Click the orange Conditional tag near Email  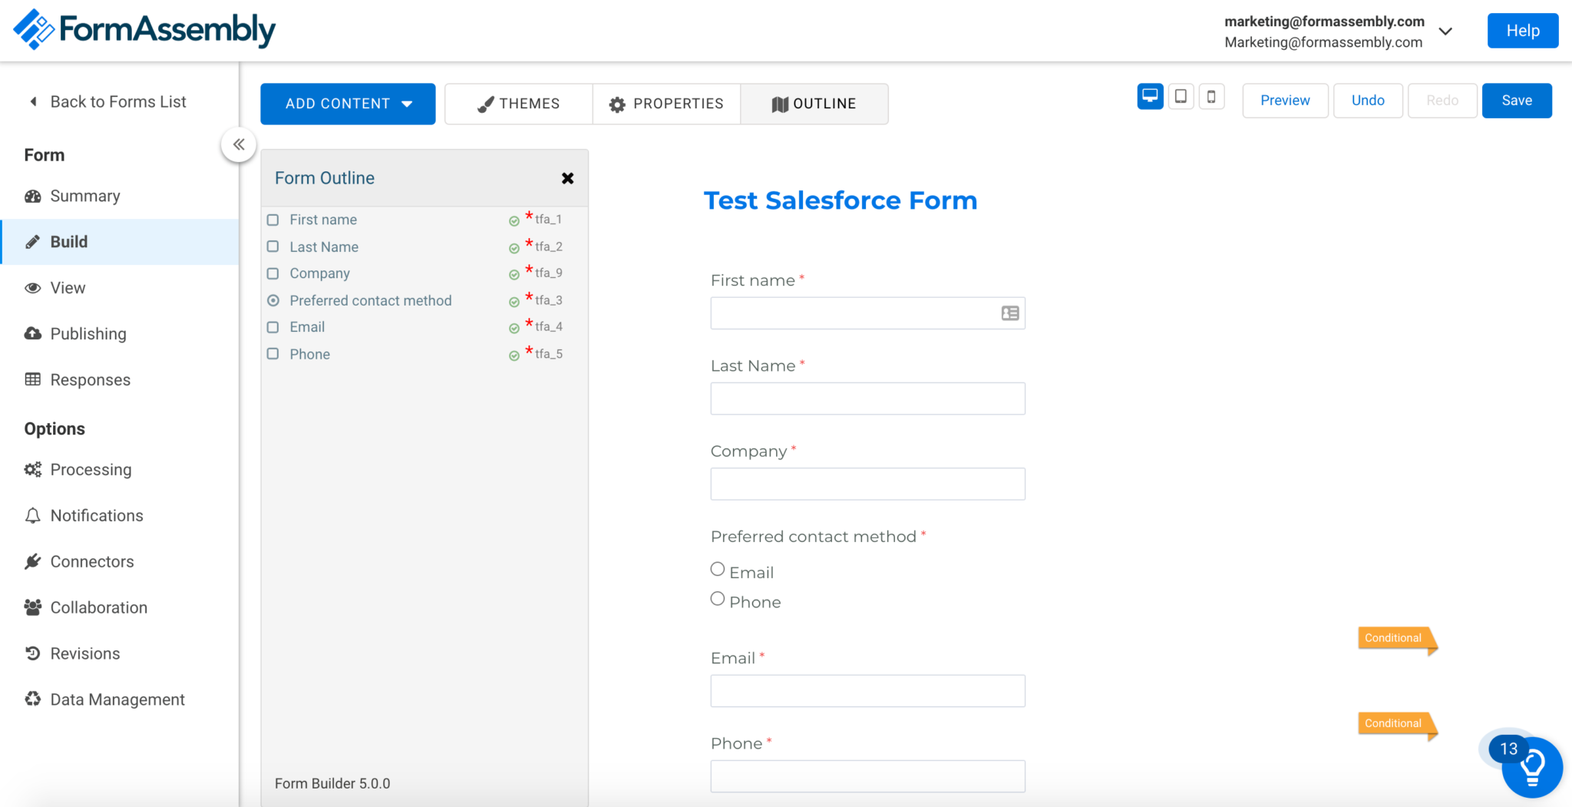1392,638
